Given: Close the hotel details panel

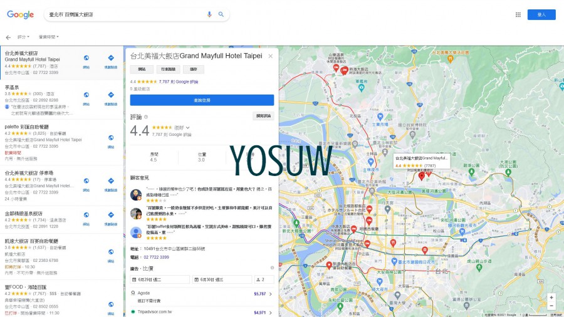Looking at the screenshot, I should (x=271, y=56).
